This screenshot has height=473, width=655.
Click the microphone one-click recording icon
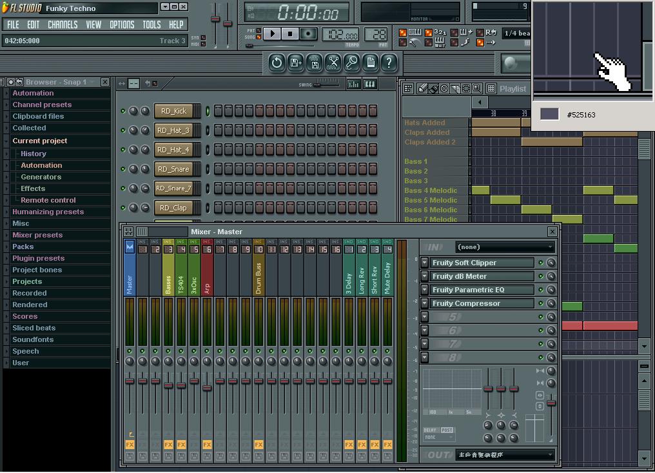click(x=352, y=63)
